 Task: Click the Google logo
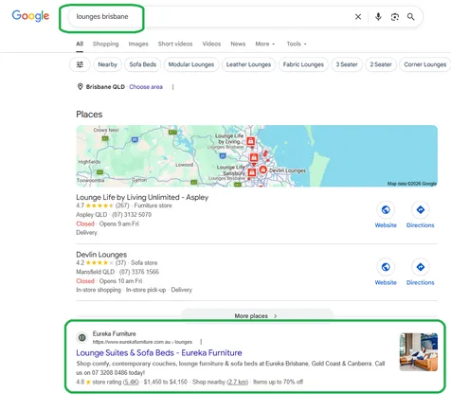click(x=30, y=16)
